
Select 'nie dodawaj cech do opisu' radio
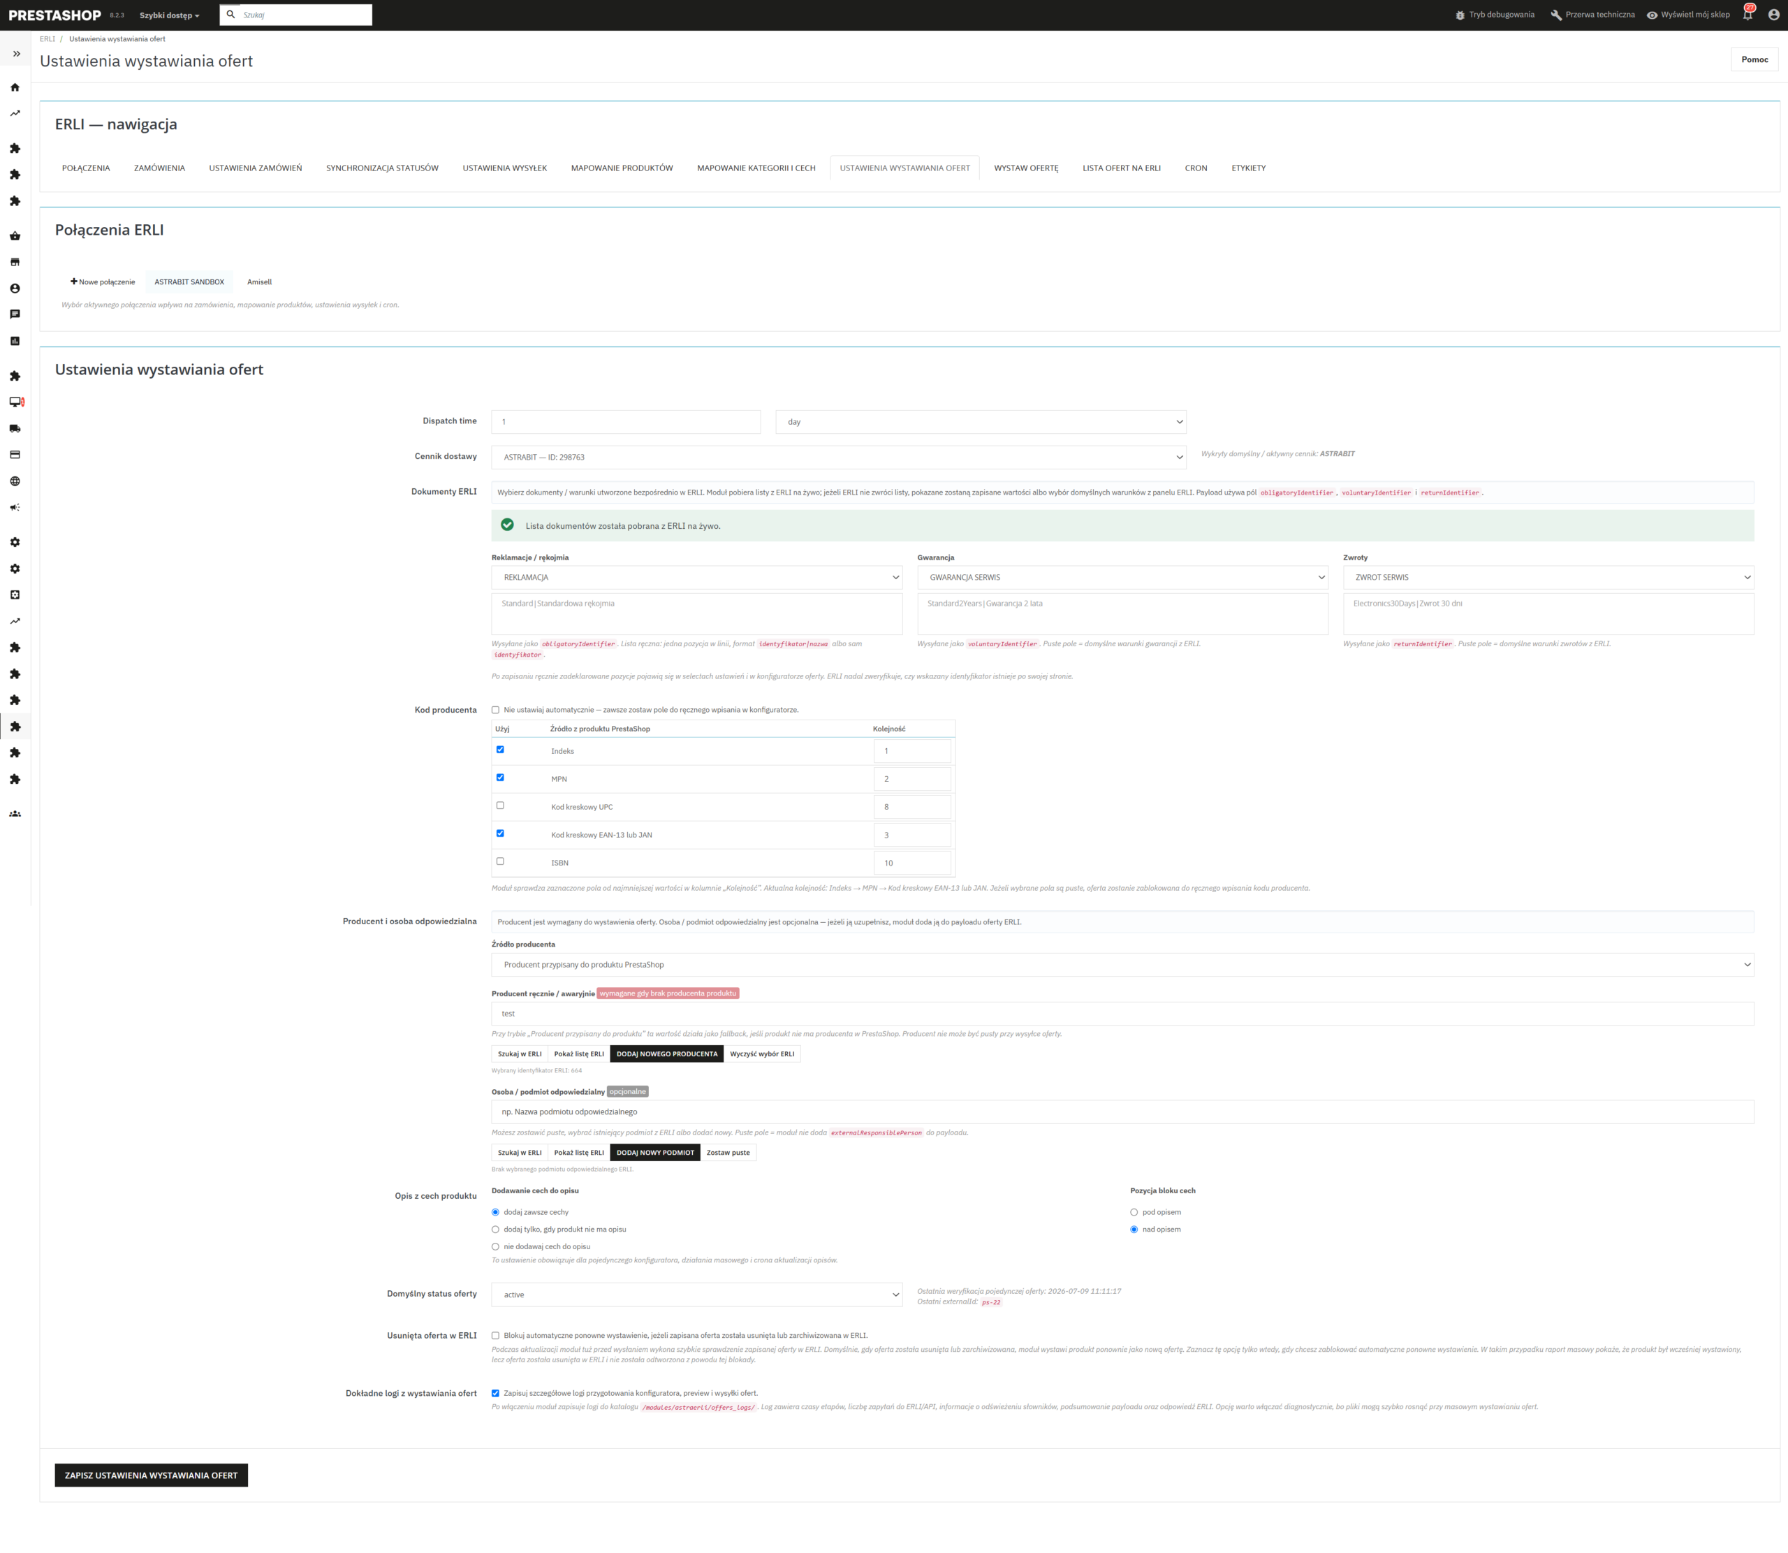[x=495, y=1246]
